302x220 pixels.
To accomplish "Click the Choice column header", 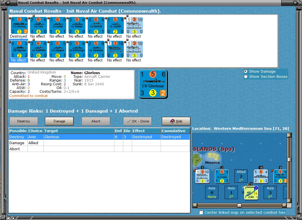I will click(36, 131).
